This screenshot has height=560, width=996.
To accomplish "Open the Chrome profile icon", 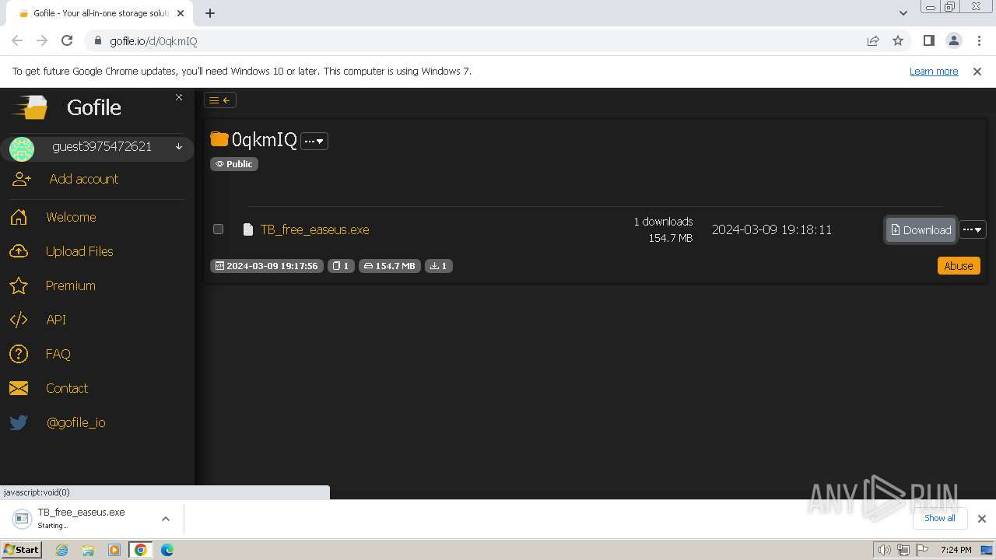I will [x=954, y=41].
